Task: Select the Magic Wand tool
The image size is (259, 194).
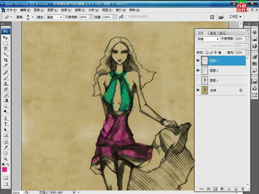Action: click(x=6, y=54)
